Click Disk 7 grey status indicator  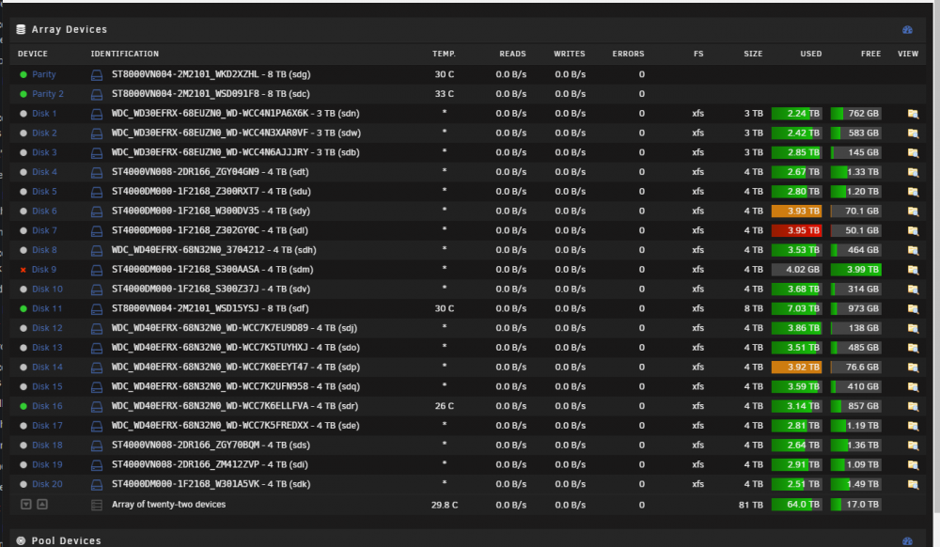pos(23,230)
